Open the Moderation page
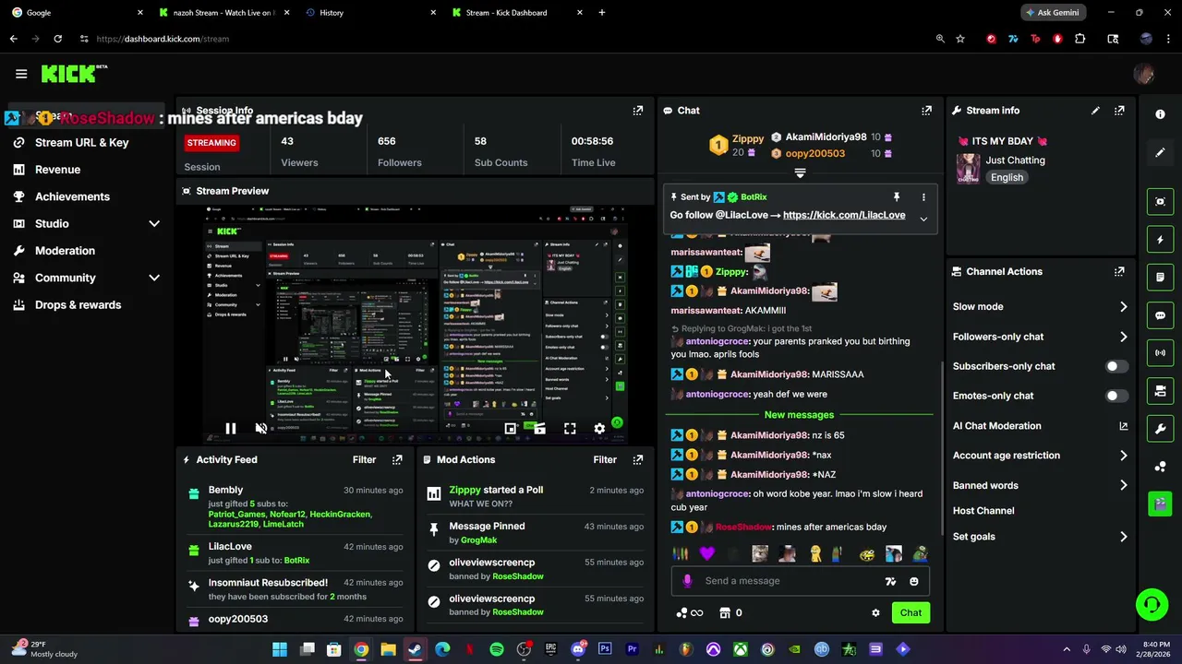Image resolution: width=1182 pixels, height=664 pixels. (65, 251)
